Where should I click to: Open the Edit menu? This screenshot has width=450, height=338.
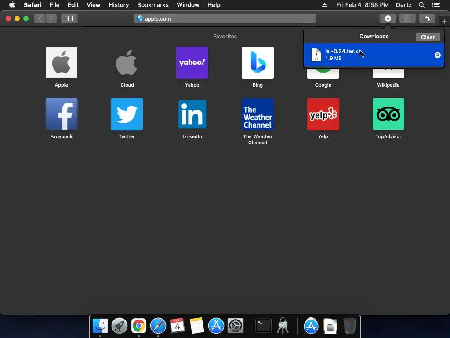(x=73, y=5)
